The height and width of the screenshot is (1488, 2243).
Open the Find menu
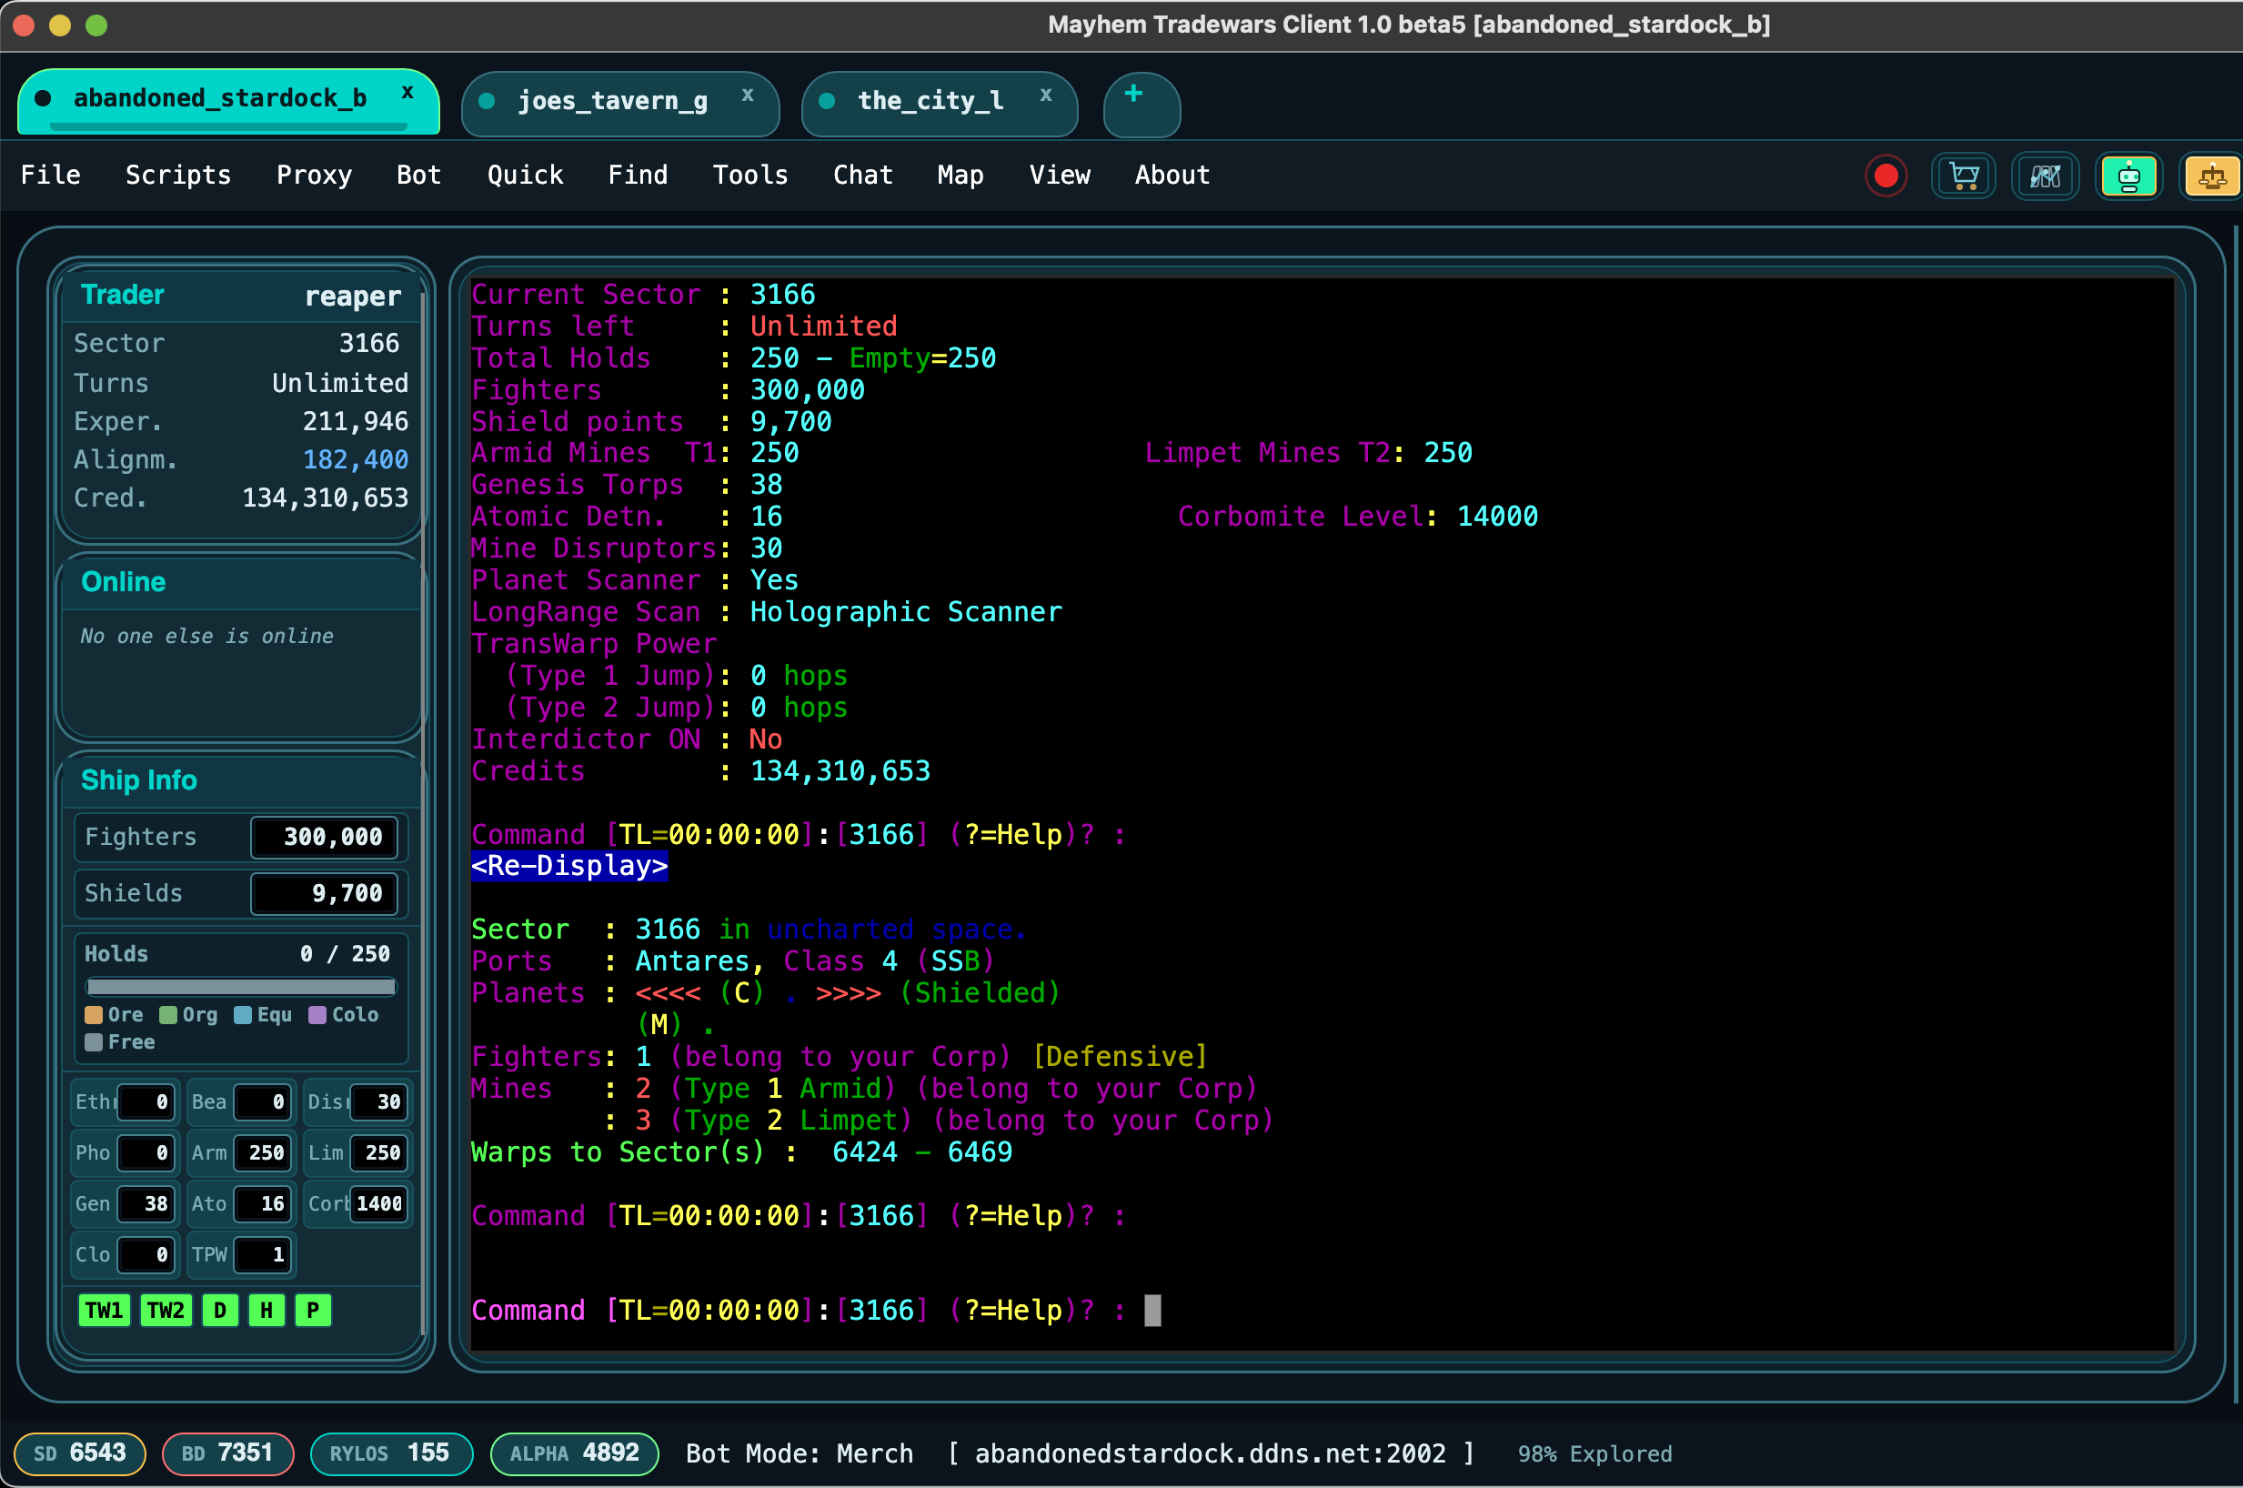pos(638,175)
